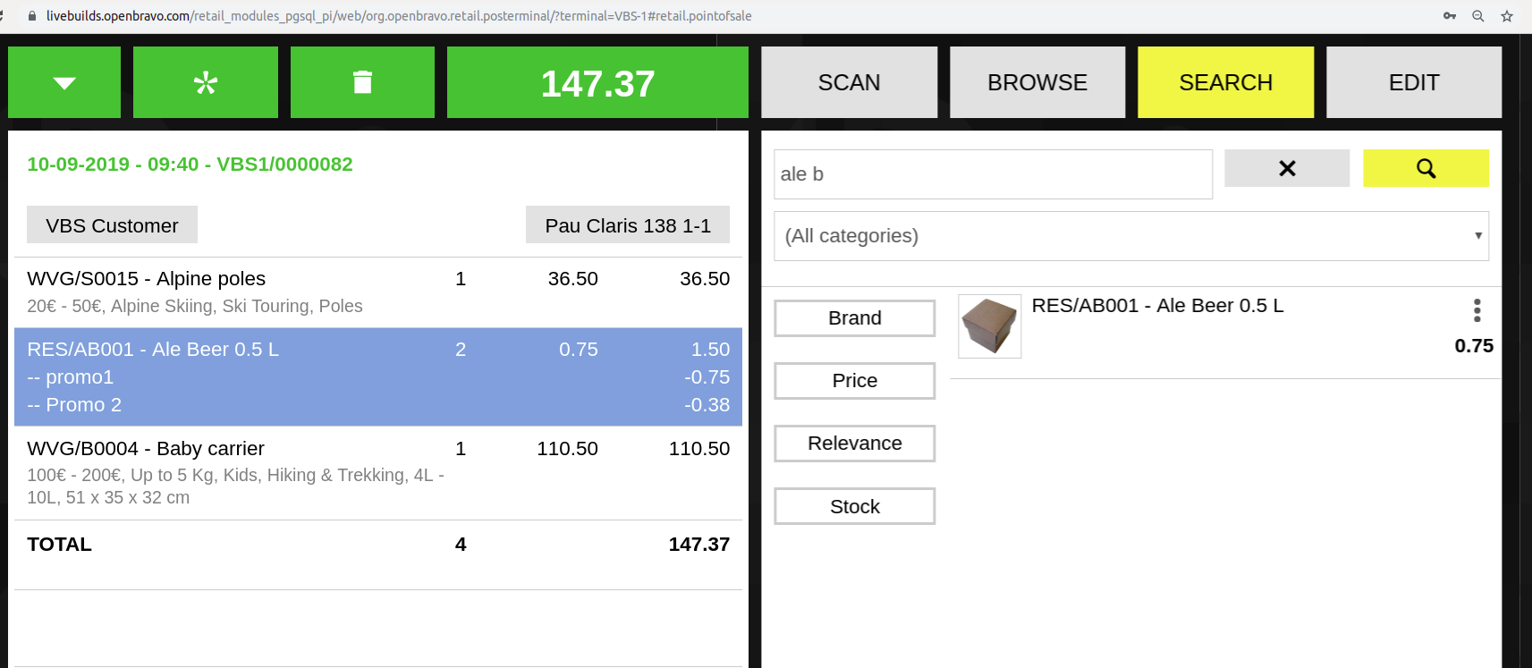Click the VBS Customer button
Screen dimensions: 1532x668
tap(112, 225)
